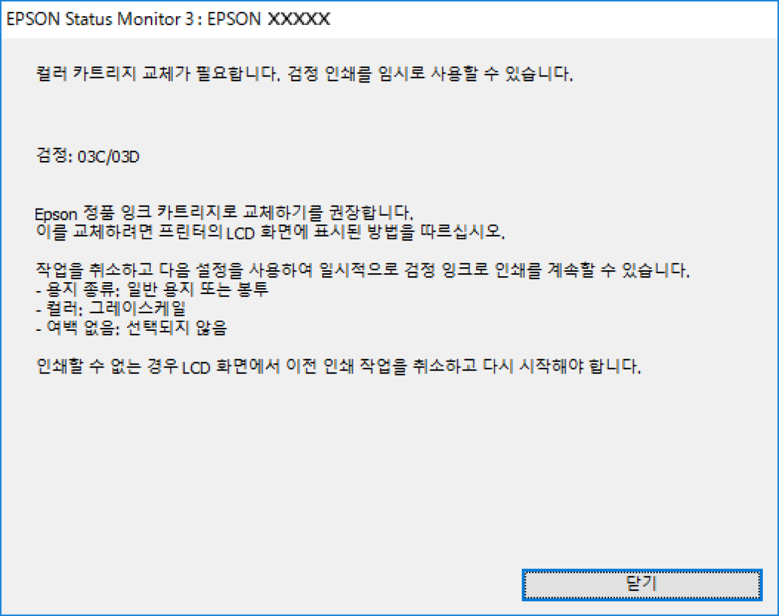The height and width of the screenshot is (616, 779).
Task: Click the 인쇄할 수 없는 경우 notice line
Action: (x=339, y=366)
